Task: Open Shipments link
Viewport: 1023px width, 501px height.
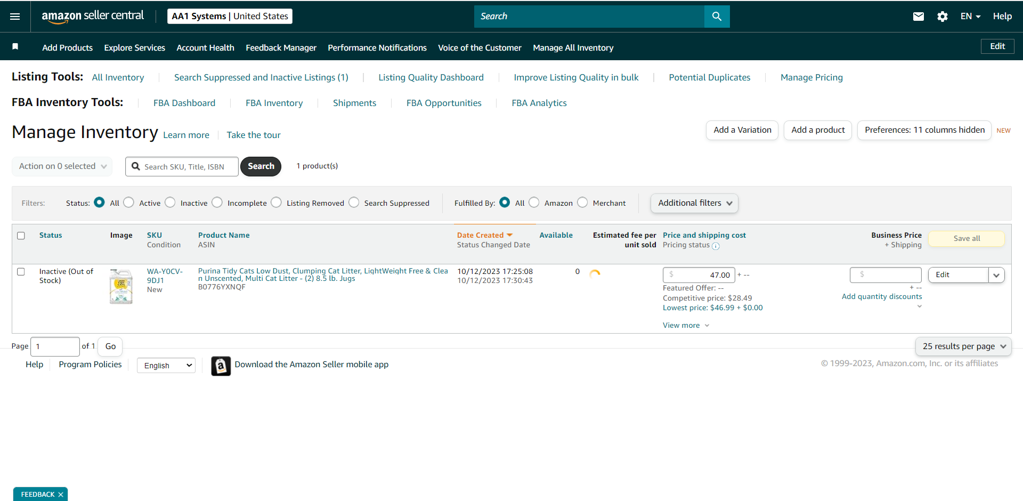Action: [x=354, y=103]
